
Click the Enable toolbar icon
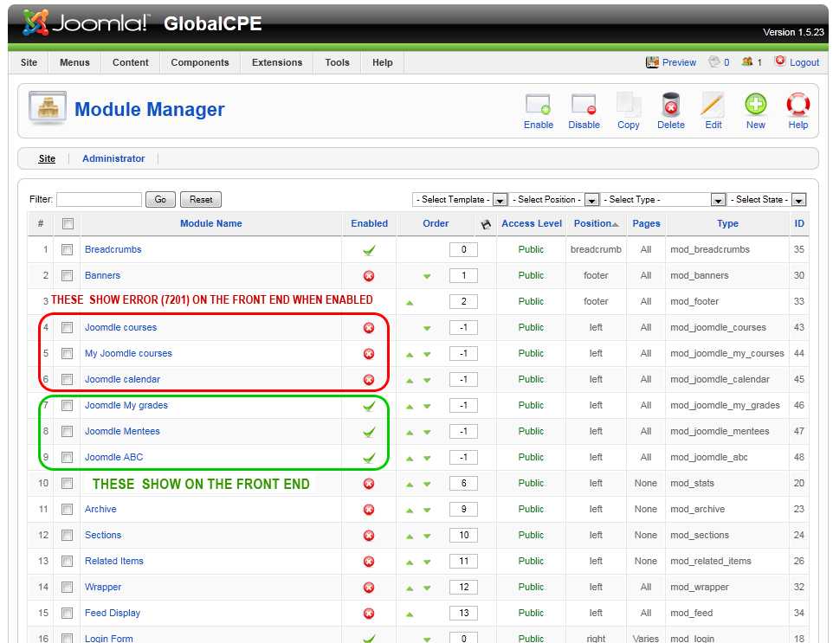(538, 110)
